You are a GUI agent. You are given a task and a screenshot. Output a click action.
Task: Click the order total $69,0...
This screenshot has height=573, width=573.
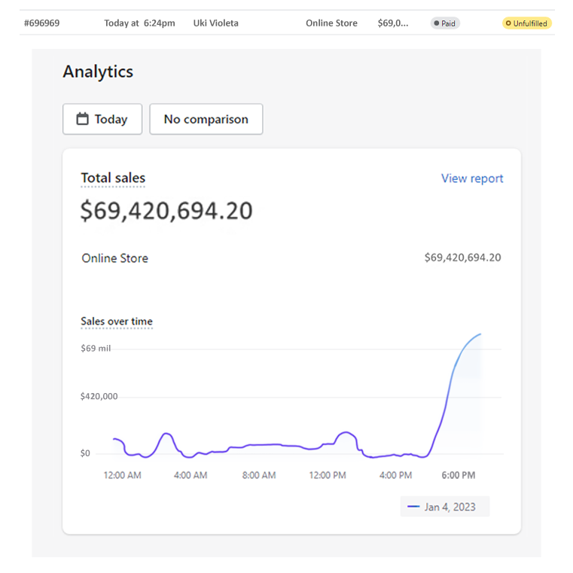(x=393, y=23)
